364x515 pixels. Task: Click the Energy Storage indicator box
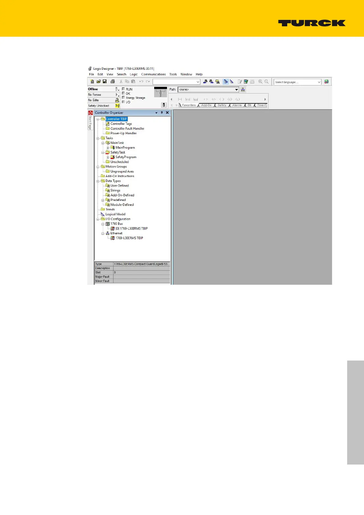coord(124,98)
